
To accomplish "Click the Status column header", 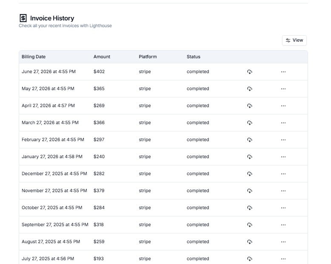I will coord(193,57).
